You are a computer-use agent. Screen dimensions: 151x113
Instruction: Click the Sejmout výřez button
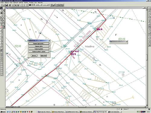(x=39, y=46)
